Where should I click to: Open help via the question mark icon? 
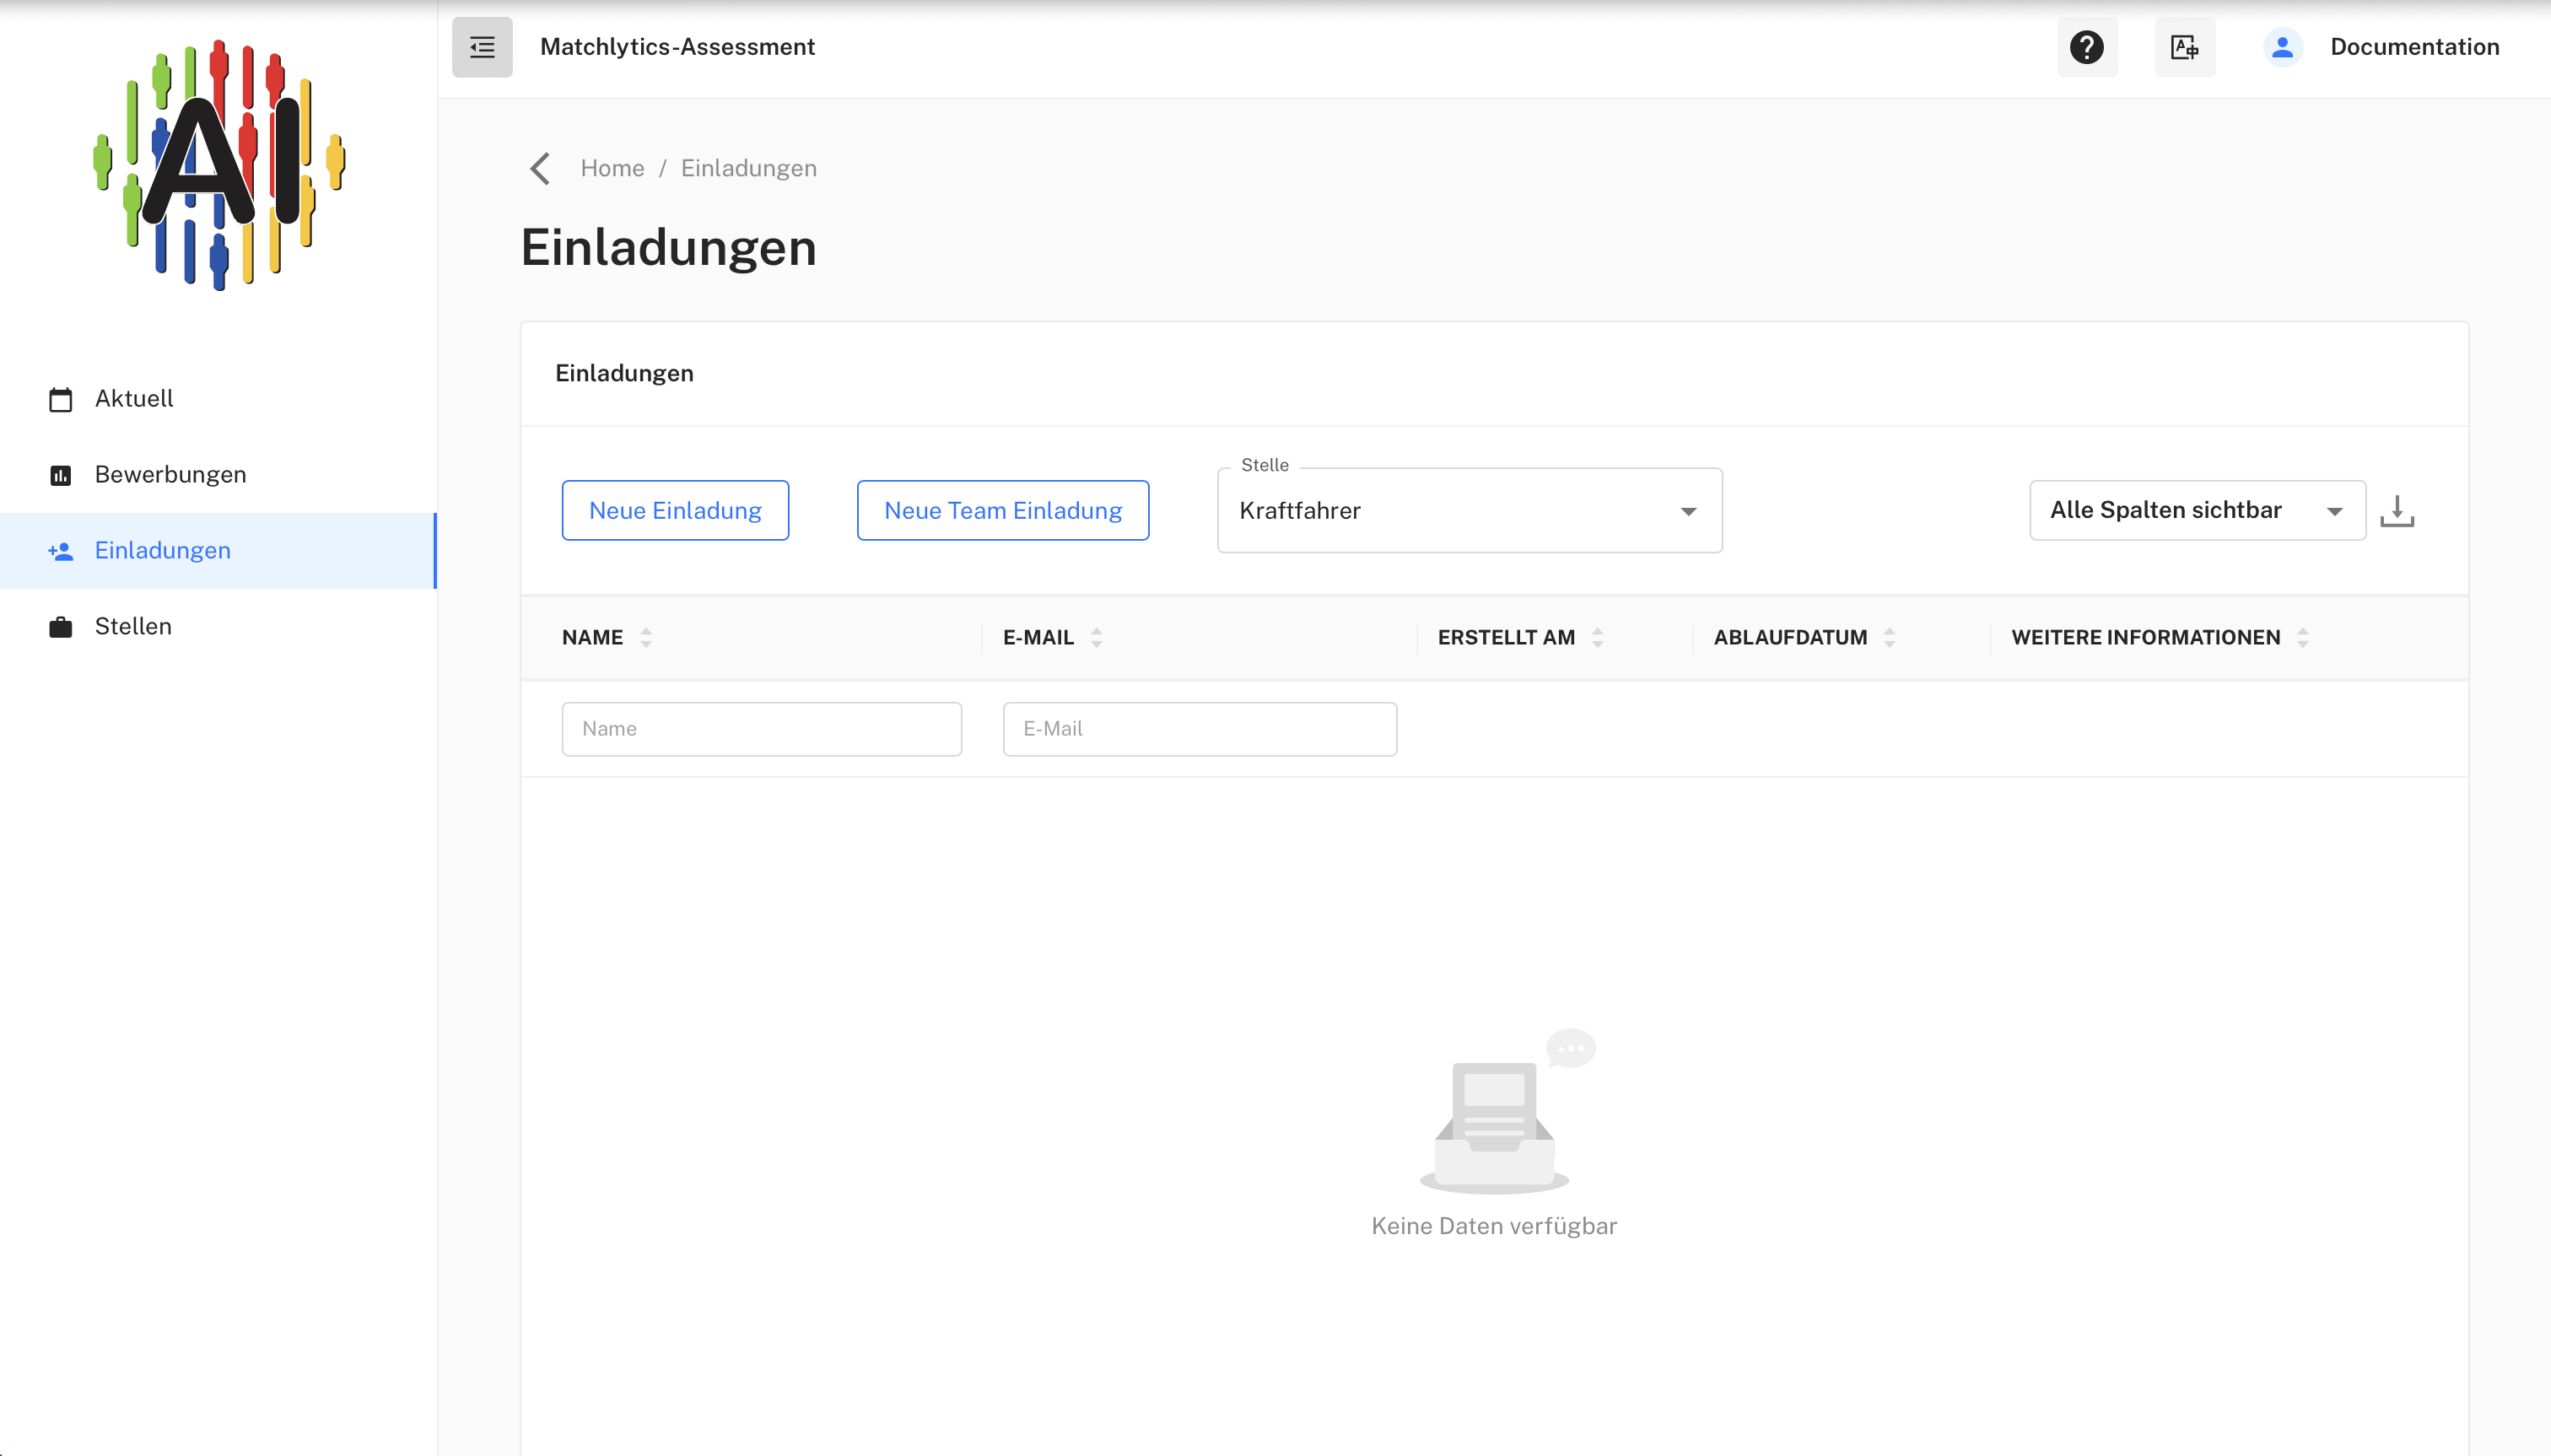(x=2086, y=47)
